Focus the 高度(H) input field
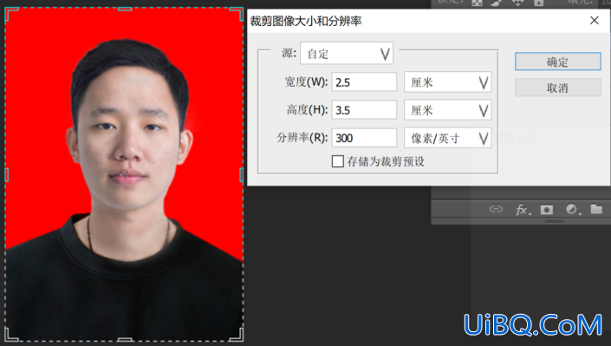This screenshot has width=611, height=346. 364,110
